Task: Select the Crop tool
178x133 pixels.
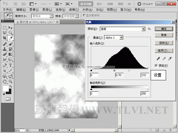Action: pos(5,38)
